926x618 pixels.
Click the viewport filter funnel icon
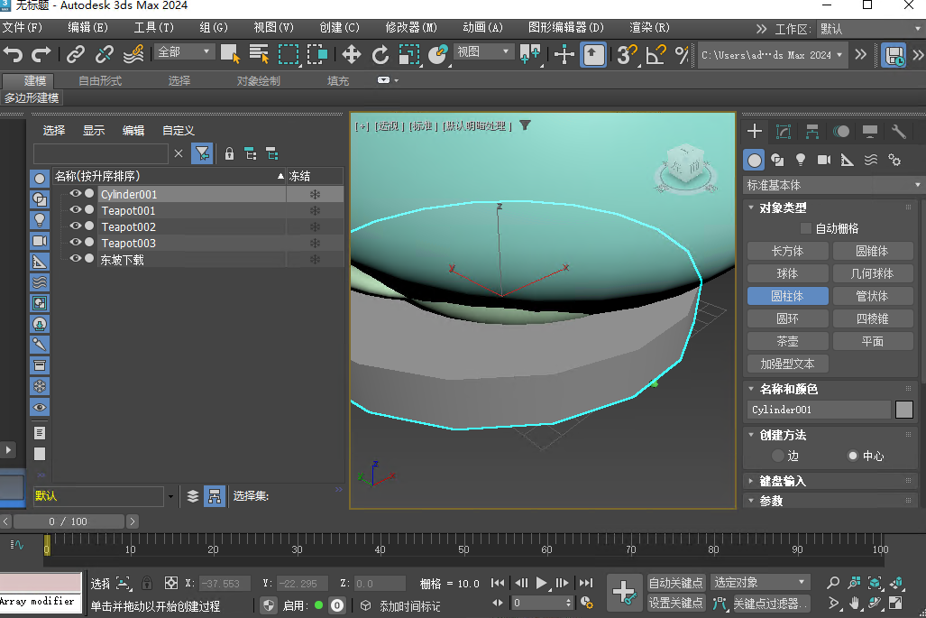coord(525,125)
